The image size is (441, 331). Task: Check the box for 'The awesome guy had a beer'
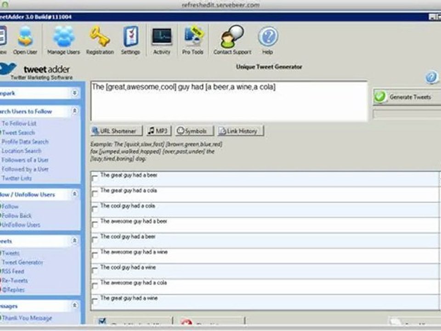(95, 224)
